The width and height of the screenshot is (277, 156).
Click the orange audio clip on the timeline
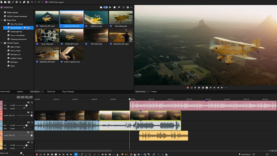164,136
